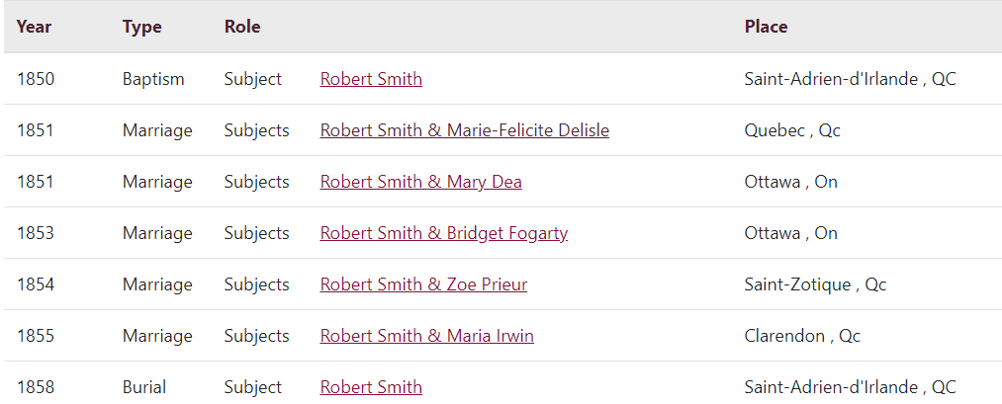Click the Place column header
The height and width of the screenshot is (404, 1002).
[x=766, y=27]
